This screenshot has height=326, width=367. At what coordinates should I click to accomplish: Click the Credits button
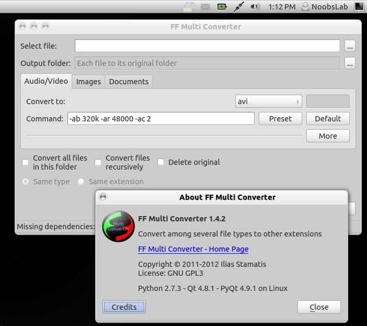tap(124, 307)
